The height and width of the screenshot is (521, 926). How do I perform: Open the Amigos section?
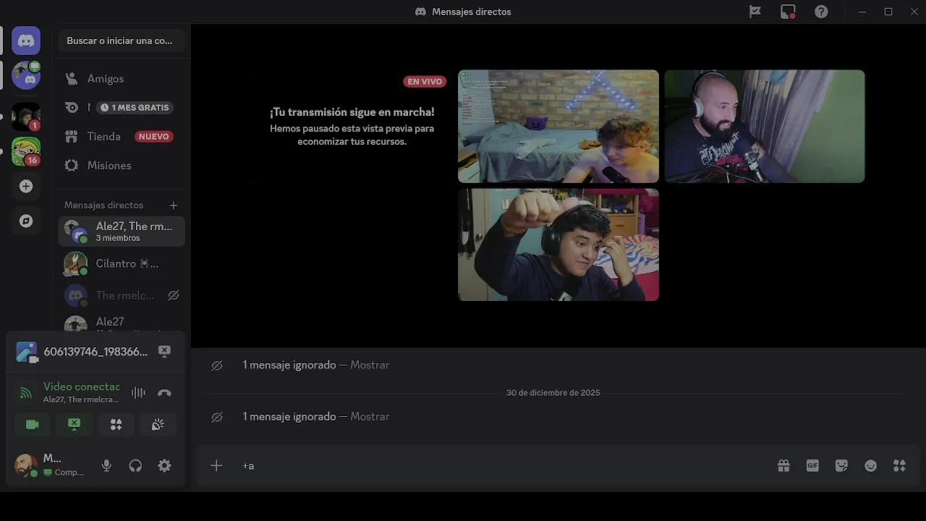(x=122, y=78)
